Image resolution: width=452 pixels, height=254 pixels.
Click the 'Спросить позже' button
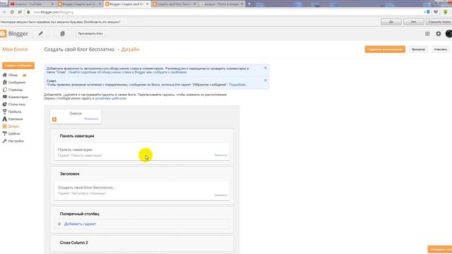[x=439, y=22]
